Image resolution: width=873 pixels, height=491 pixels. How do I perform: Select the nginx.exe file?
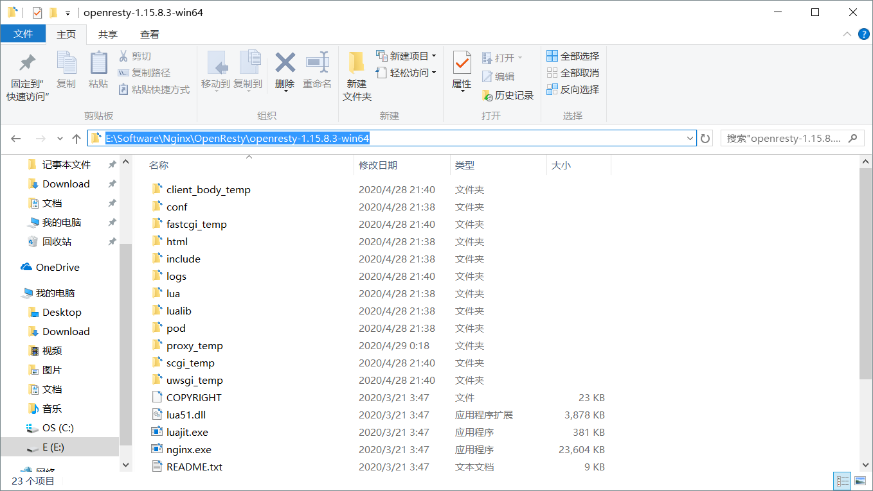pyautogui.click(x=188, y=449)
